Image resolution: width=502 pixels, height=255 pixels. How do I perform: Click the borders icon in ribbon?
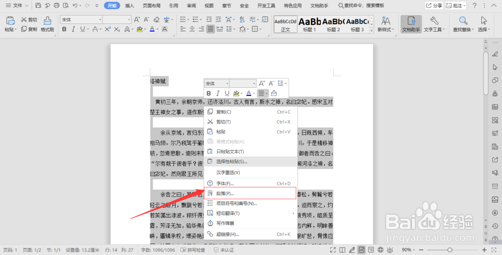coord(255,29)
